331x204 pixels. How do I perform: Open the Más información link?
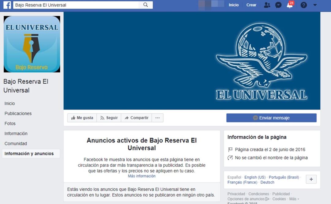(x=141, y=176)
